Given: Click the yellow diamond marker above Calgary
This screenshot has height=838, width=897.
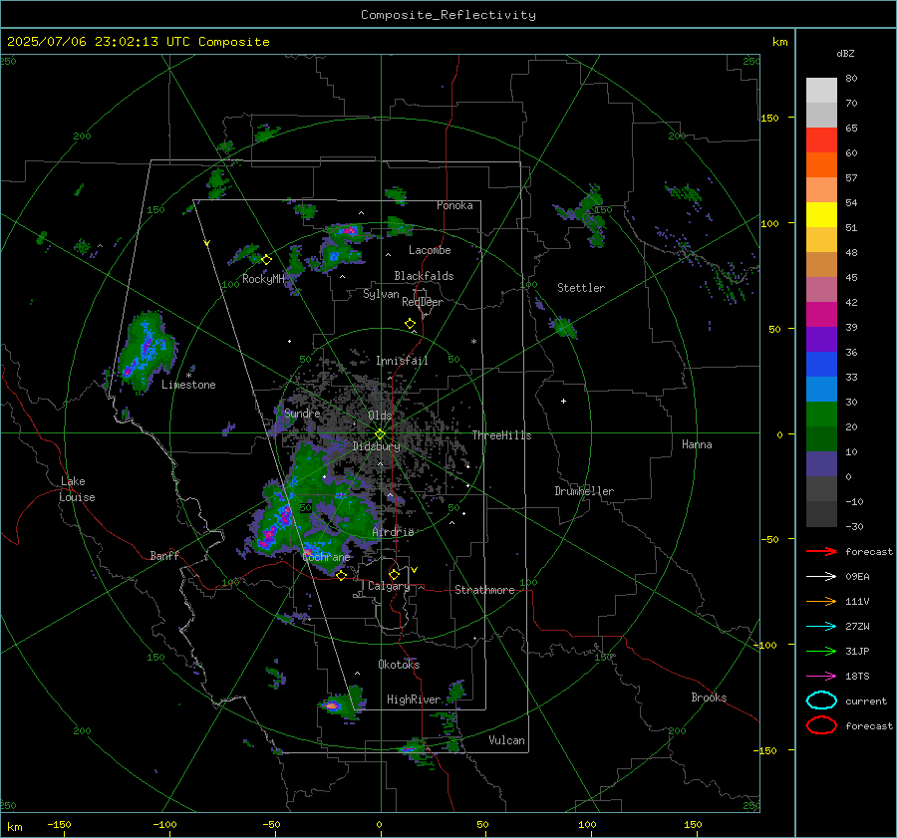Looking at the screenshot, I should point(394,574).
